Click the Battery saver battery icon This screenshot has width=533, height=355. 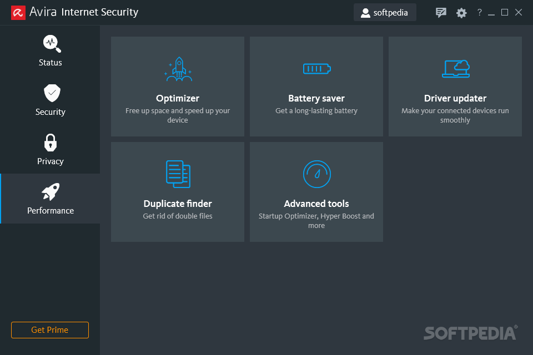coord(316,69)
